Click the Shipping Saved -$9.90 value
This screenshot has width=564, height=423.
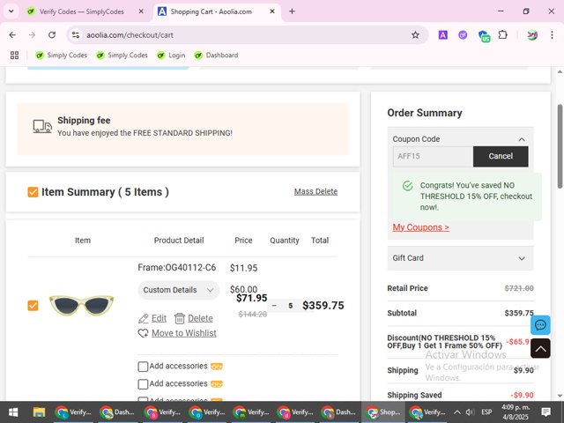click(522, 395)
